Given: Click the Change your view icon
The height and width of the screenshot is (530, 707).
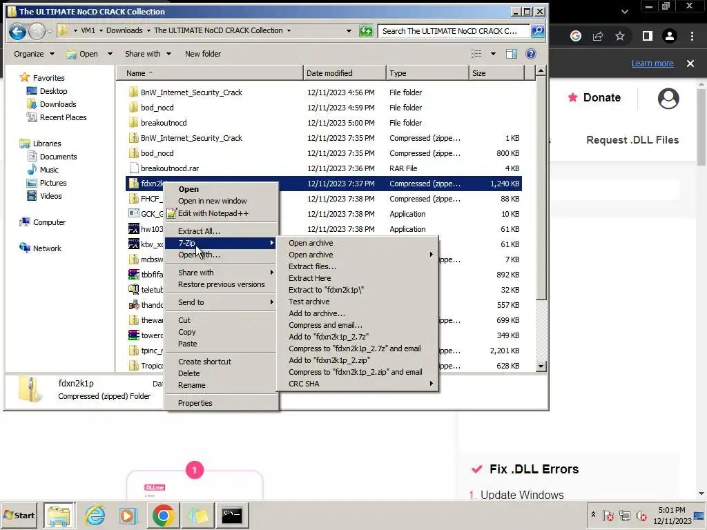Looking at the screenshot, I should click(x=476, y=54).
